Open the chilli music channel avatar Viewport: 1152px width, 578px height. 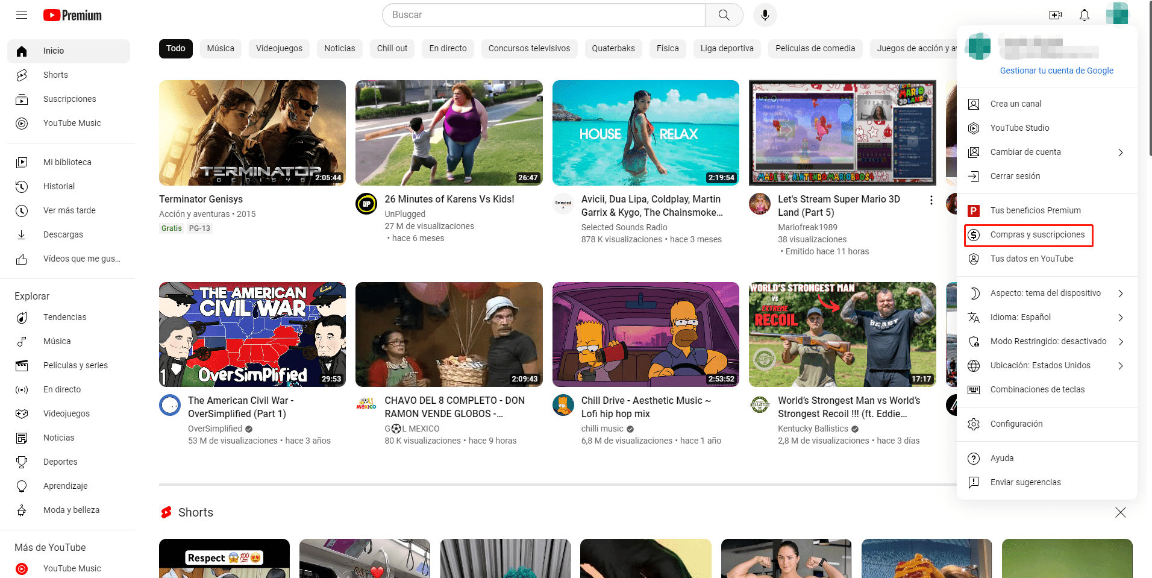pyautogui.click(x=563, y=405)
